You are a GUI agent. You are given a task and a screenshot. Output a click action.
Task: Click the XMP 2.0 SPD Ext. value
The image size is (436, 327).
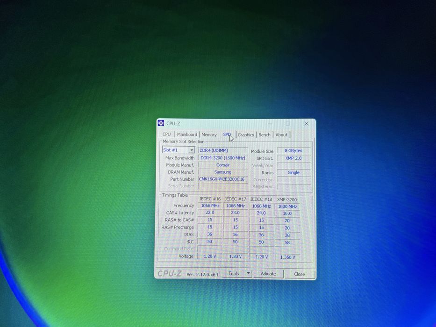[x=293, y=158]
